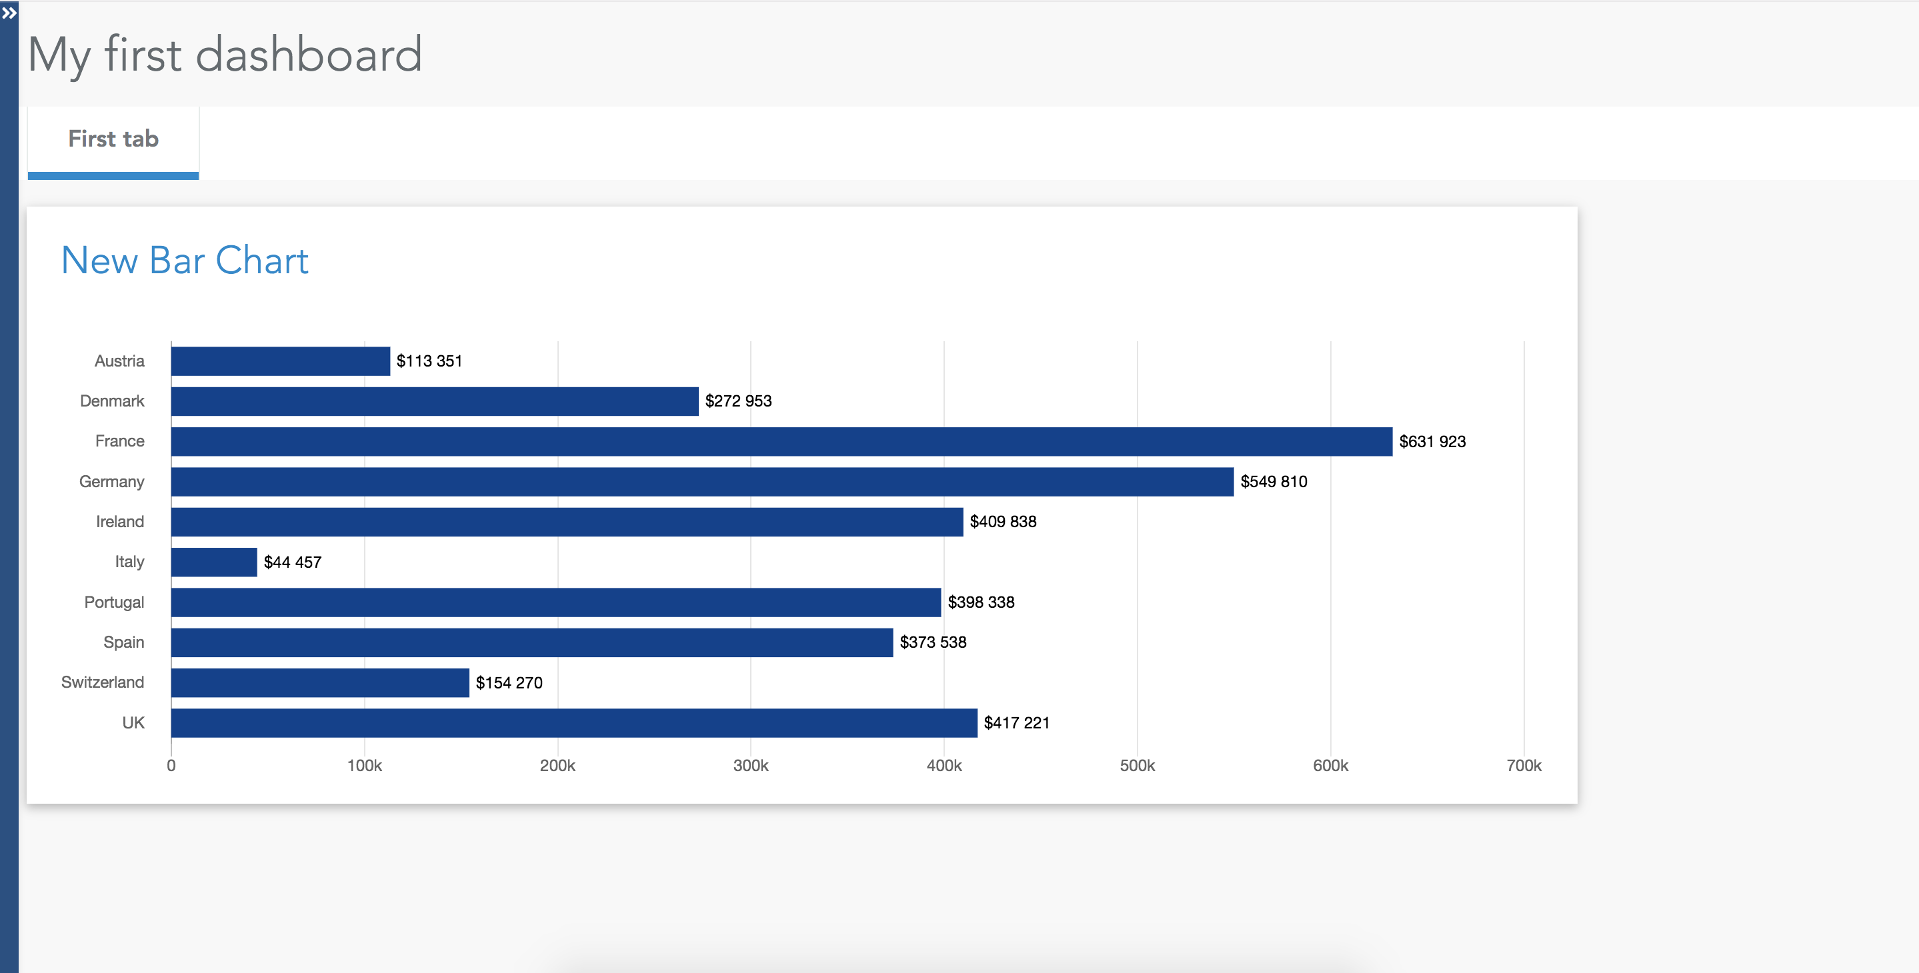The width and height of the screenshot is (1919, 973).
Task: Click the 200k tick label
Action: (x=557, y=766)
